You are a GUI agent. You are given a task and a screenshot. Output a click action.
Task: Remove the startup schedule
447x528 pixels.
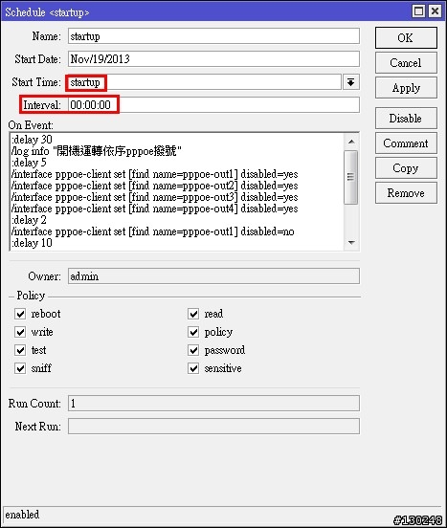406,193
